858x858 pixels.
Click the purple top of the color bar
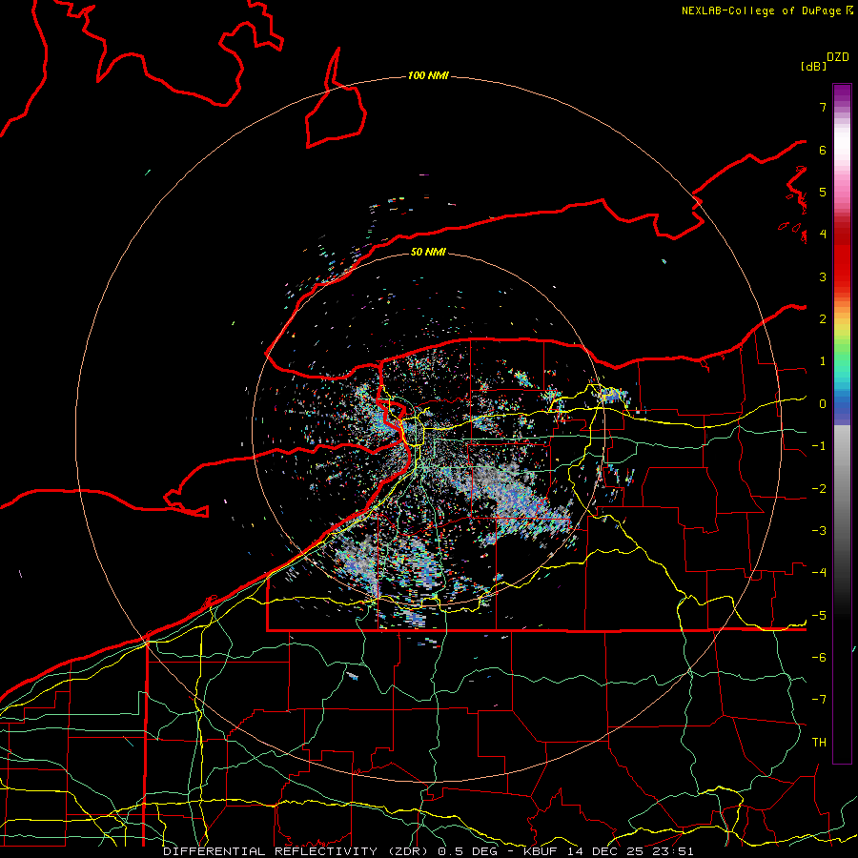(842, 94)
